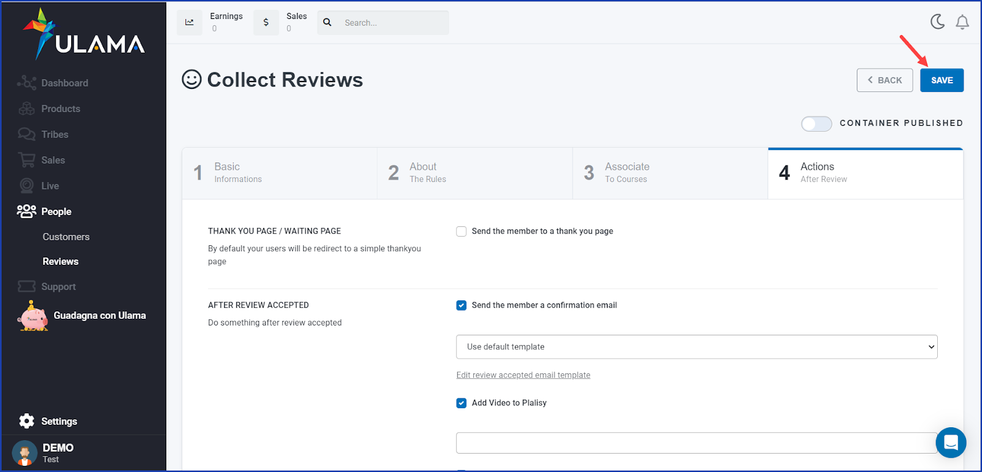Click the Live webcam icon

26,186
